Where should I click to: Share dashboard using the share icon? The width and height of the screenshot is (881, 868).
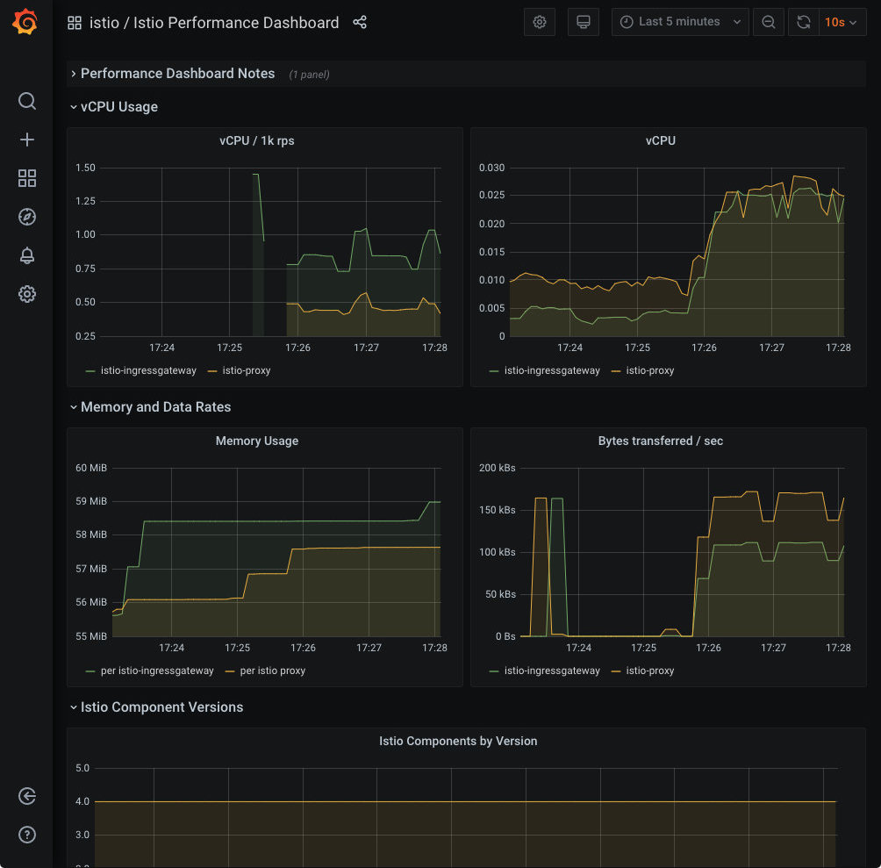pyautogui.click(x=360, y=23)
